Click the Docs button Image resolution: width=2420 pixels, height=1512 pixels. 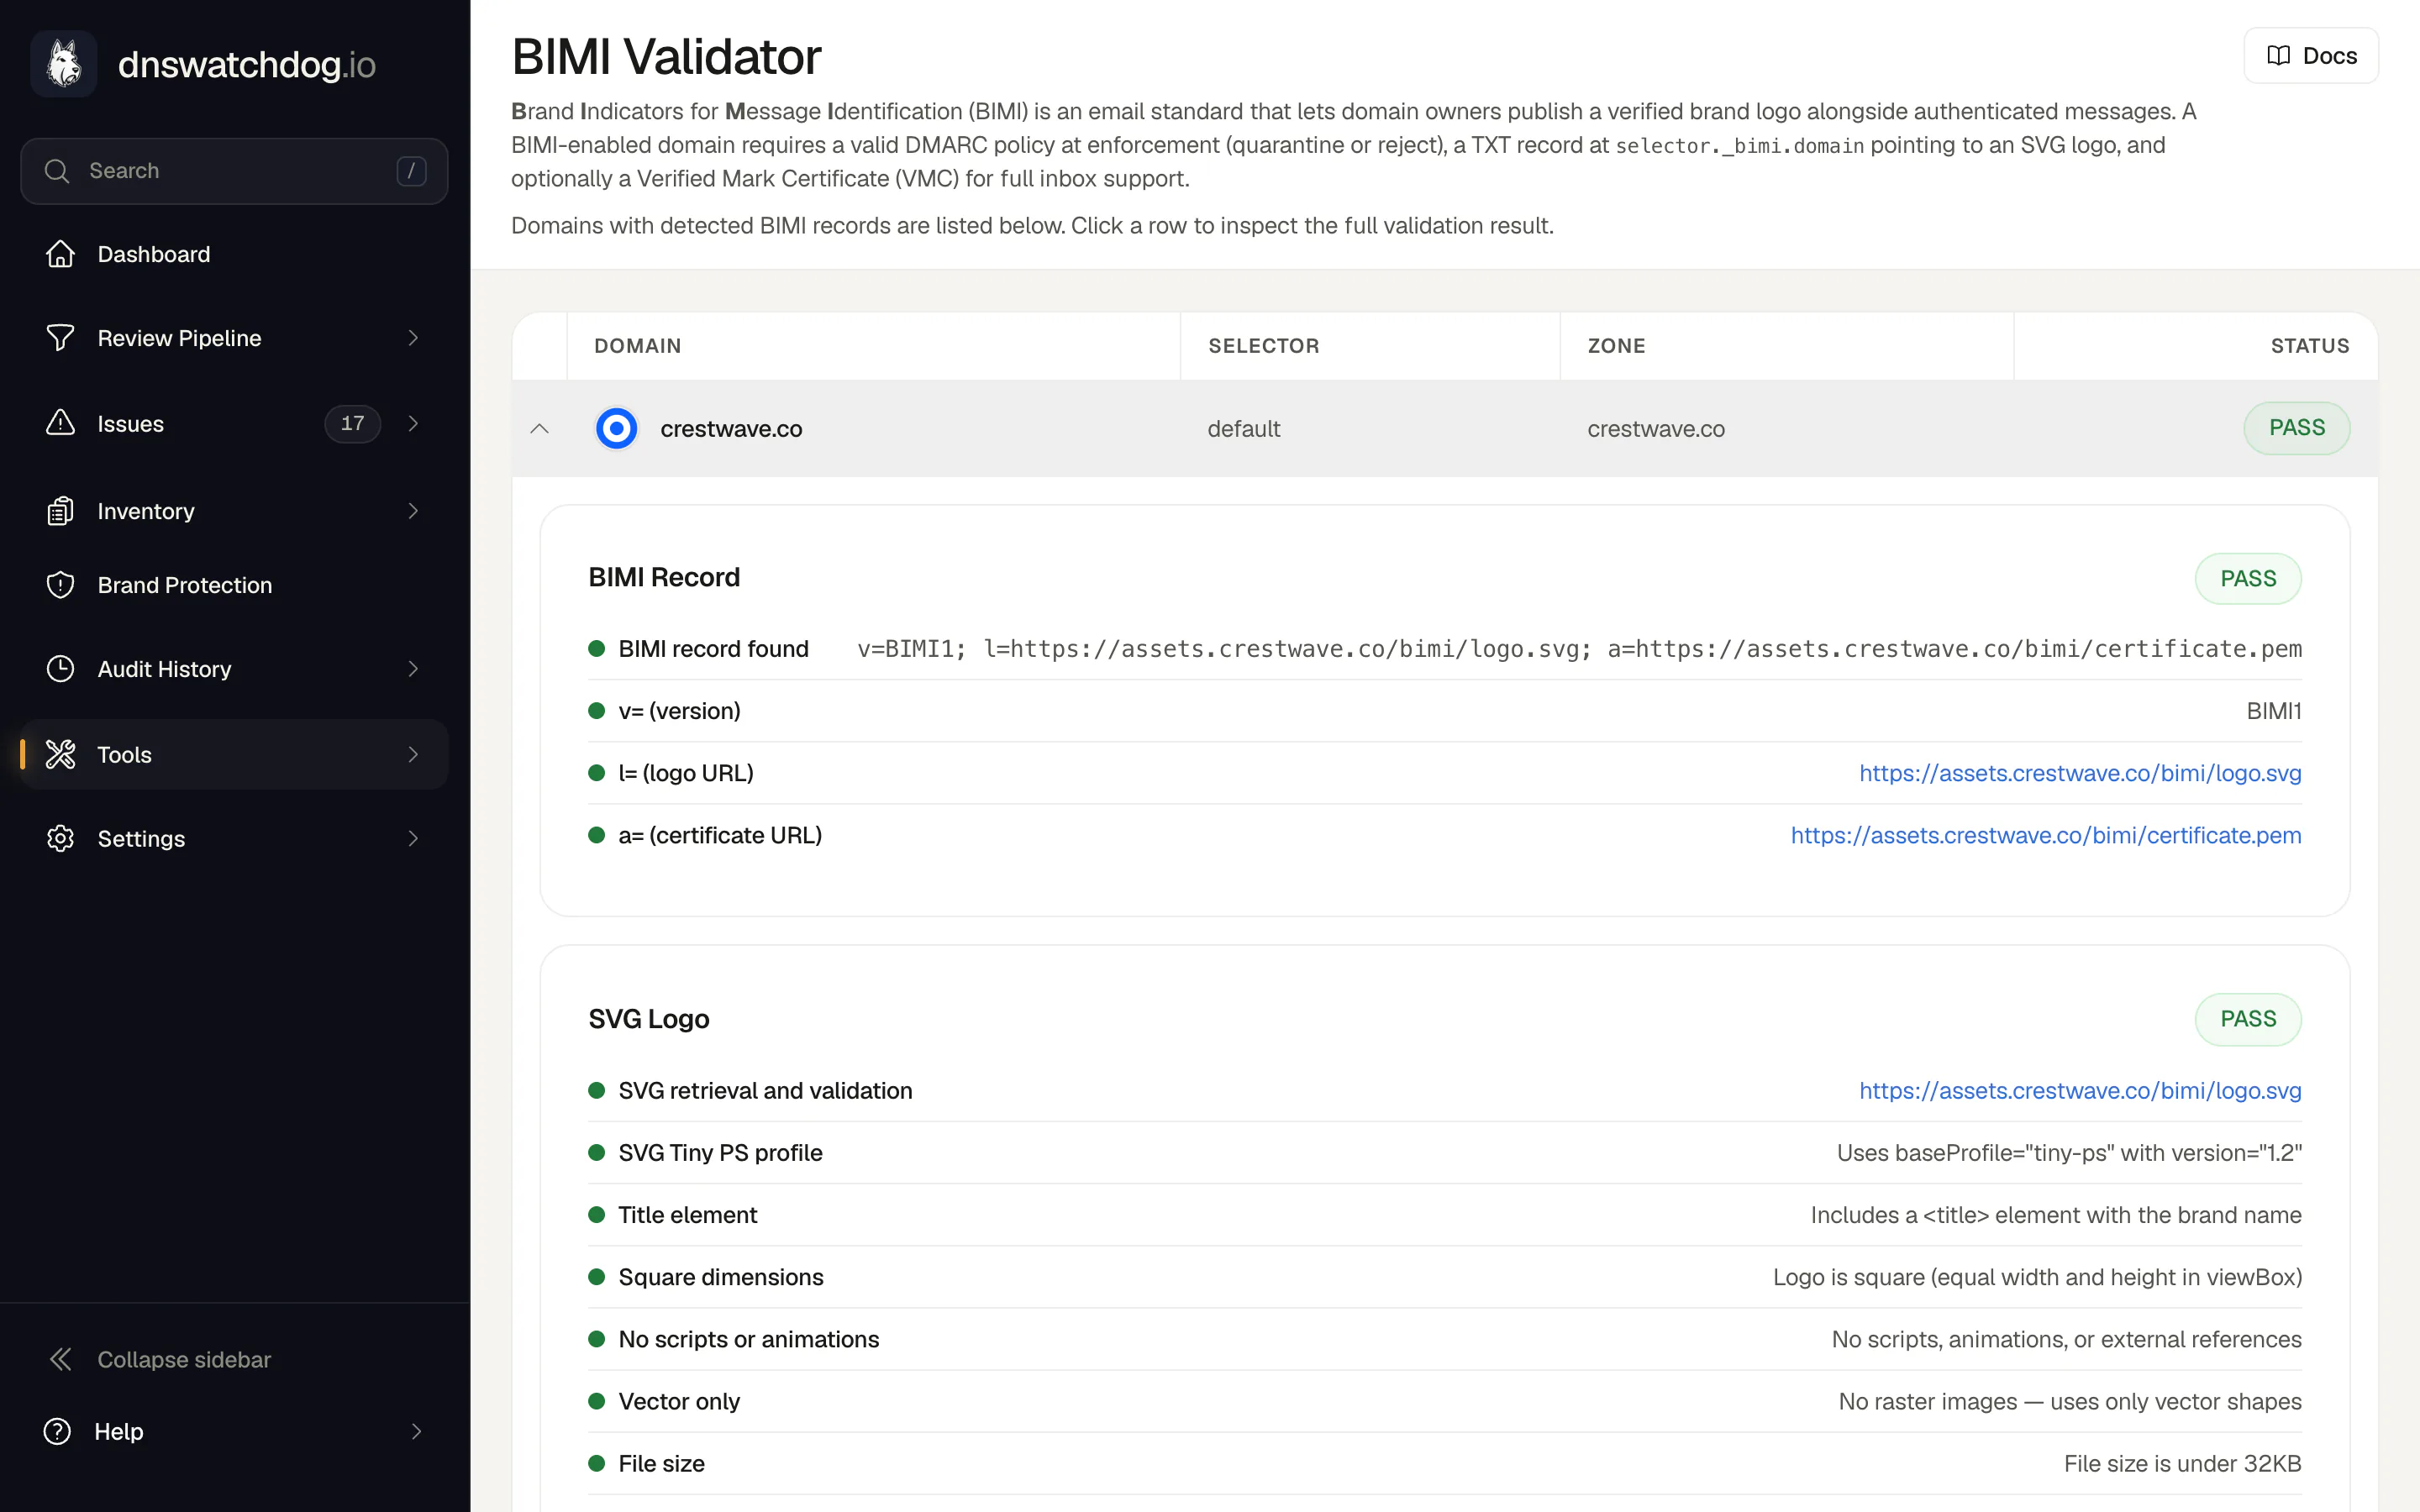(x=2311, y=56)
